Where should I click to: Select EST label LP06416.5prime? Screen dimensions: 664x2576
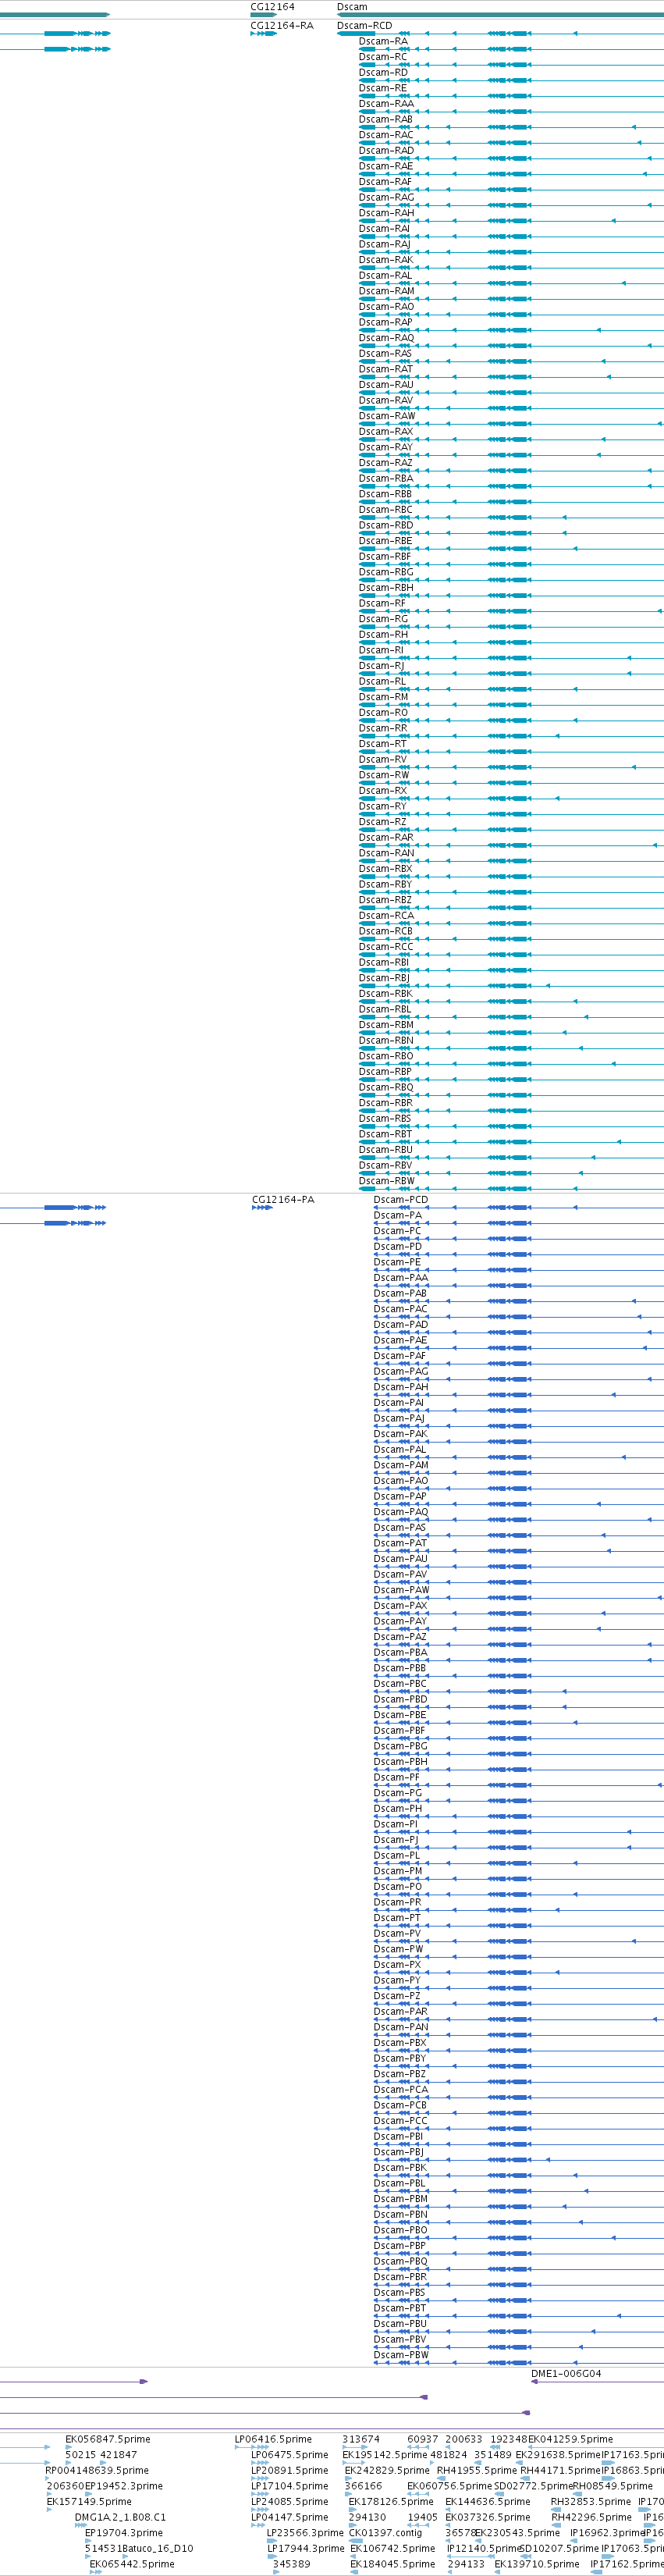click(273, 2440)
